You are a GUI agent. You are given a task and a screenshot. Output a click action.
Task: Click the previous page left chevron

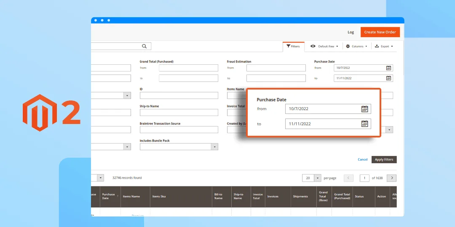tap(348, 178)
